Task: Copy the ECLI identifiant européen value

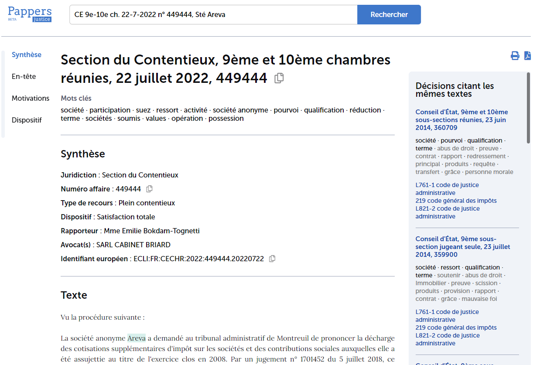Action: tap(272, 259)
